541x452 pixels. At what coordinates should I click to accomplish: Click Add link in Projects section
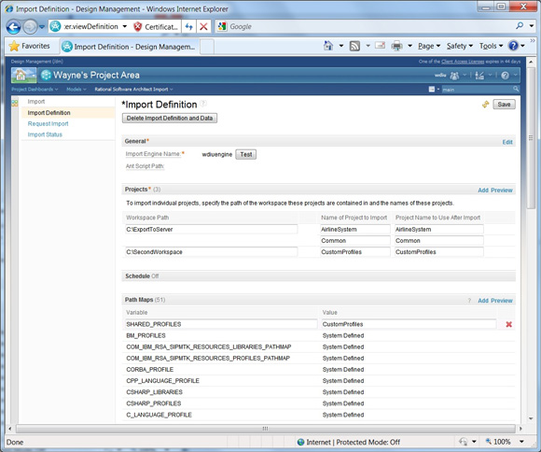tap(483, 191)
